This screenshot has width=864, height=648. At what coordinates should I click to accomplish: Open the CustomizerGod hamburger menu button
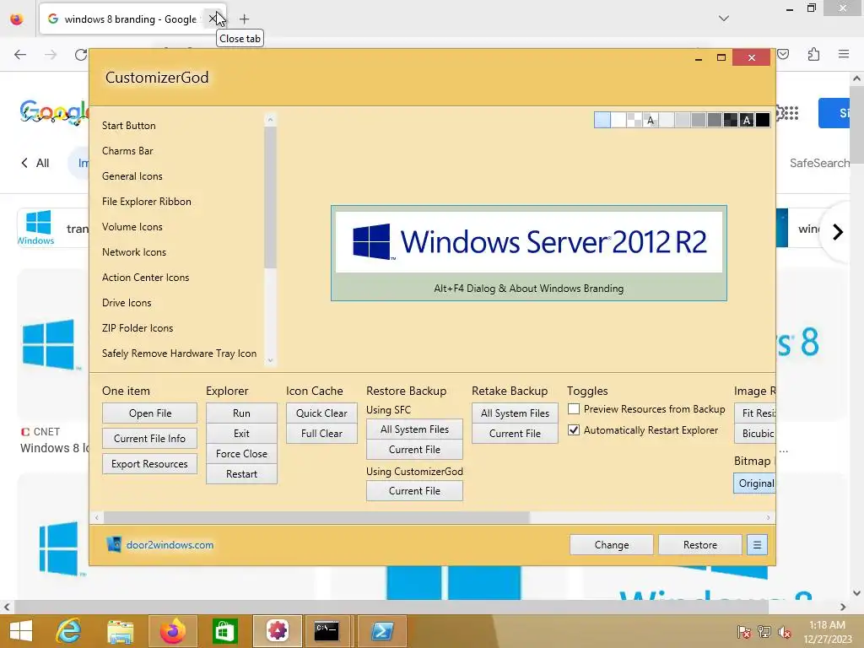point(757,545)
